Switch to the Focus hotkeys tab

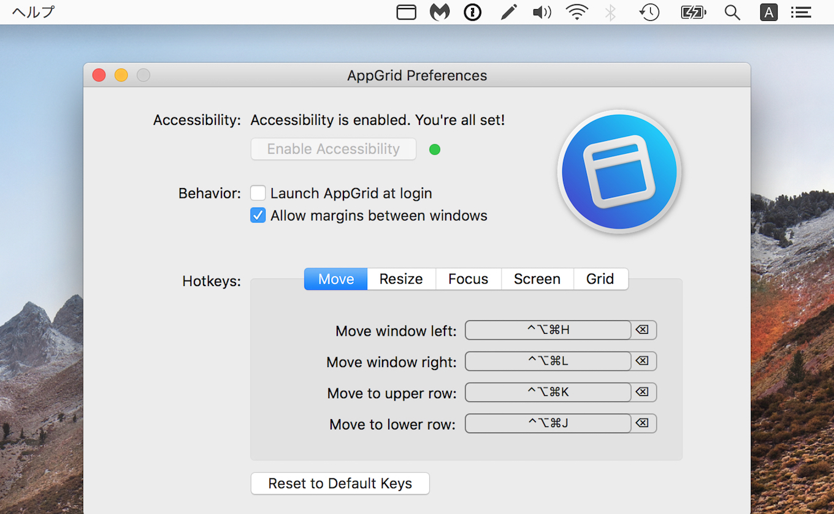pos(468,279)
